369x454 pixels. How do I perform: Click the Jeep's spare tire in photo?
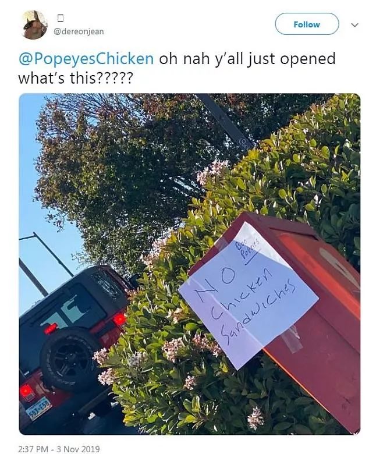click(x=69, y=359)
